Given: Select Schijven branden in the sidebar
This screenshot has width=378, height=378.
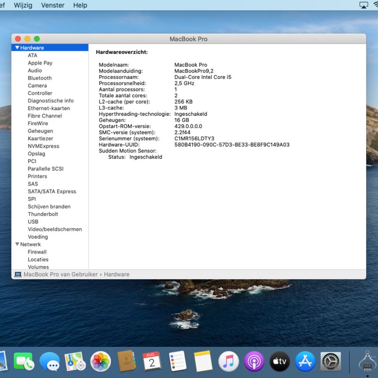Looking at the screenshot, I should click(49, 206).
